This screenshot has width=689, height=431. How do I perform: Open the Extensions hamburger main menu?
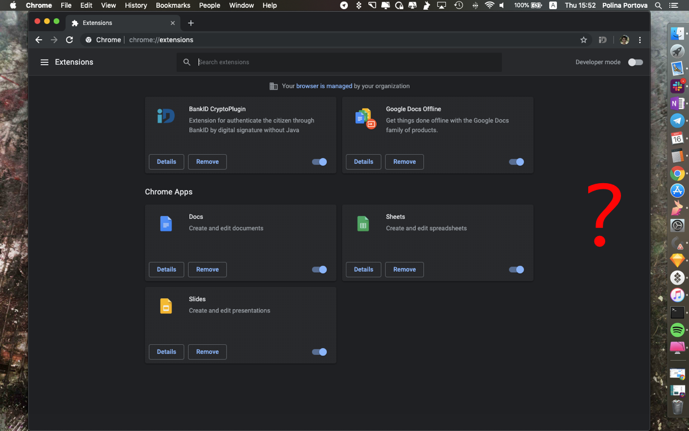click(x=44, y=62)
